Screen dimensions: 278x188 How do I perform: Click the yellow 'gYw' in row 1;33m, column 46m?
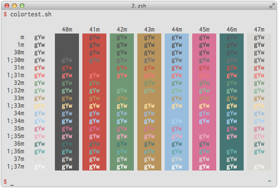(232, 106)
